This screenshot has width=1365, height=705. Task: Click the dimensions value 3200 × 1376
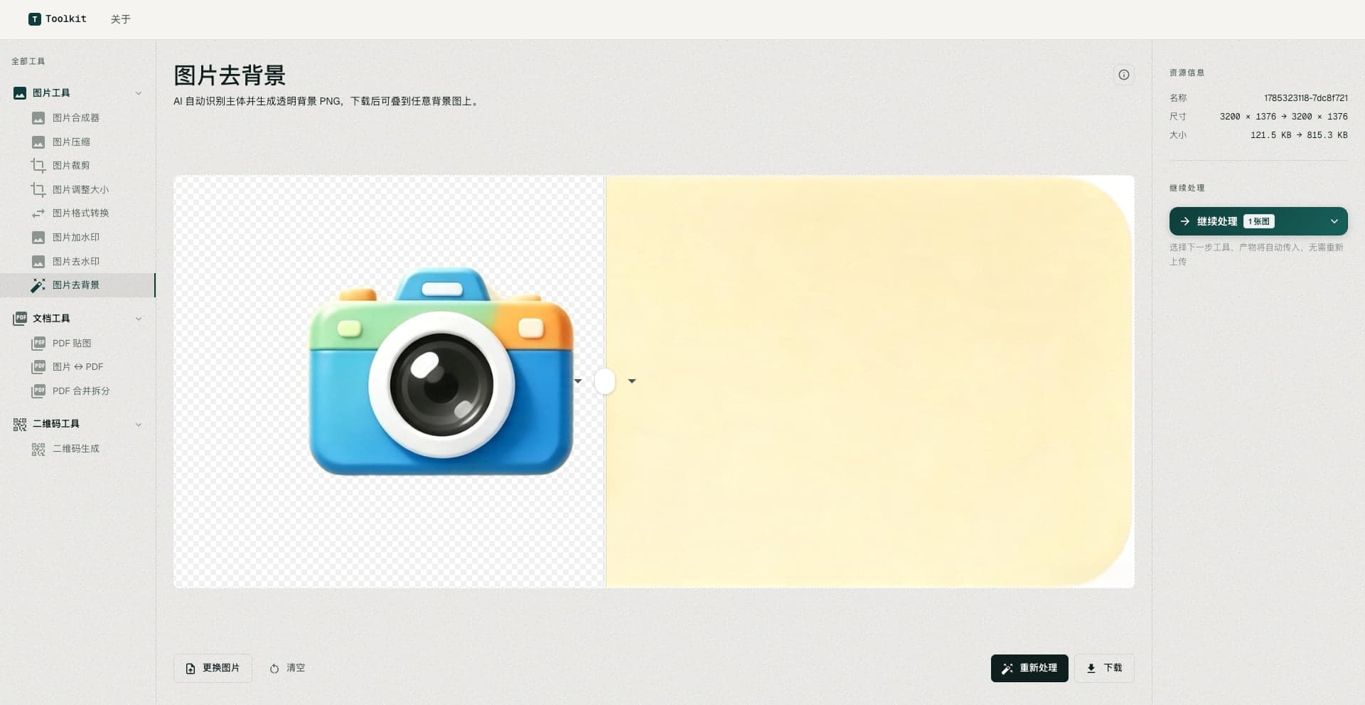(1283, 117)
